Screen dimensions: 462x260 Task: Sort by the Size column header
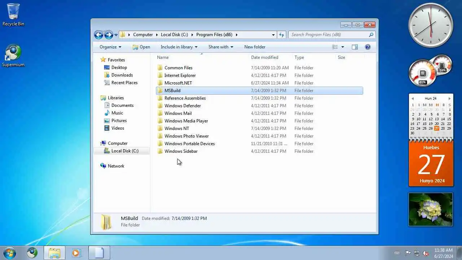point(341,57)
